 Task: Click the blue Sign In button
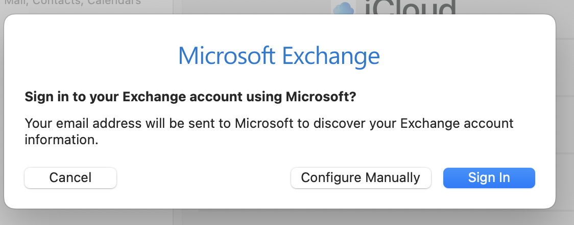pos(489,178)
